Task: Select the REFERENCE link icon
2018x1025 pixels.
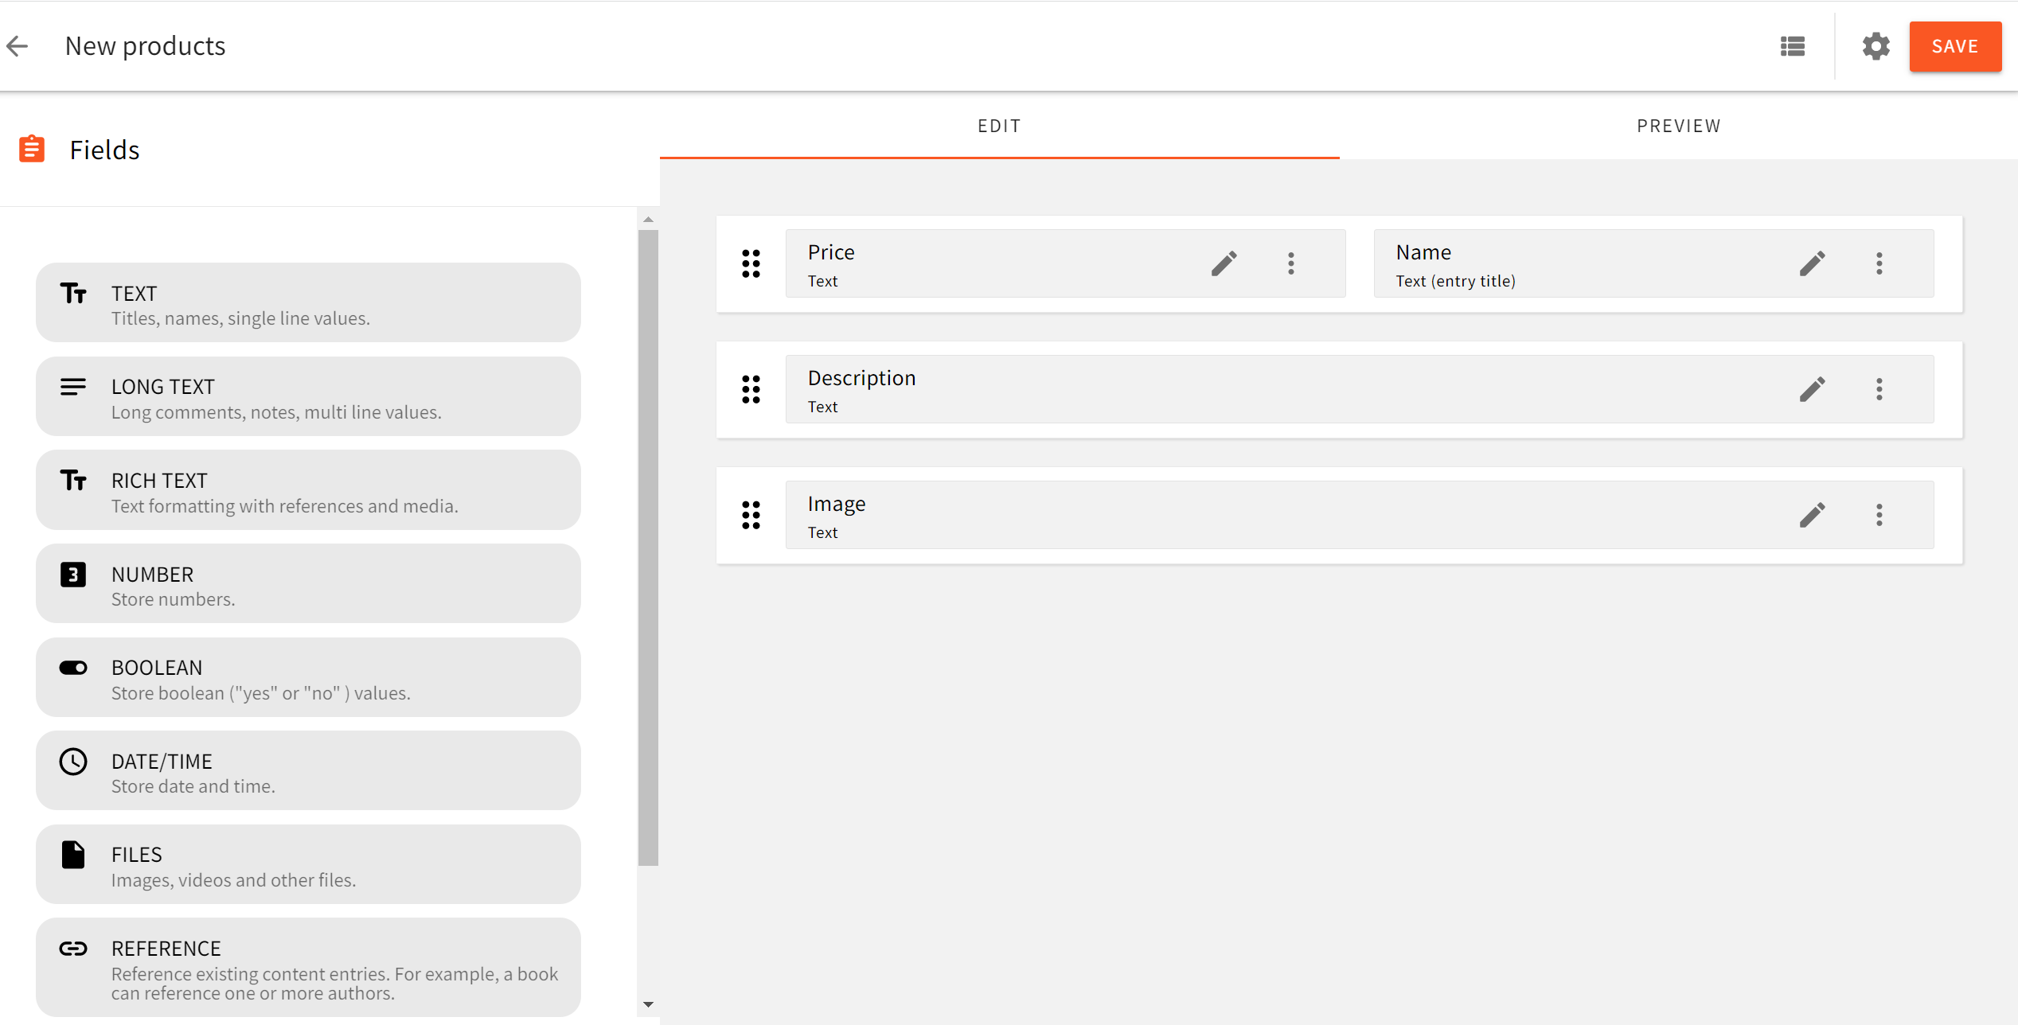Action: 73,949
